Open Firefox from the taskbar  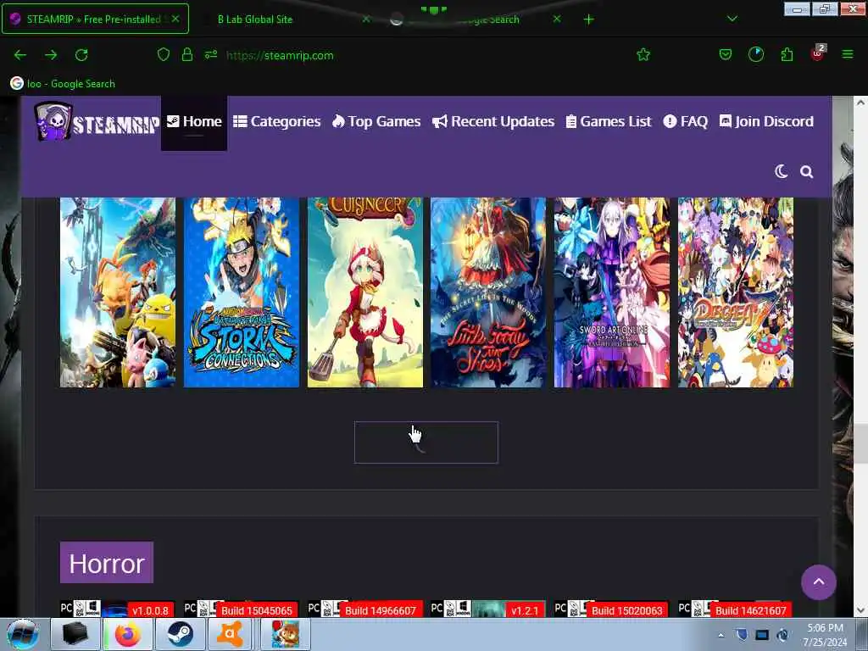point(127,634)
